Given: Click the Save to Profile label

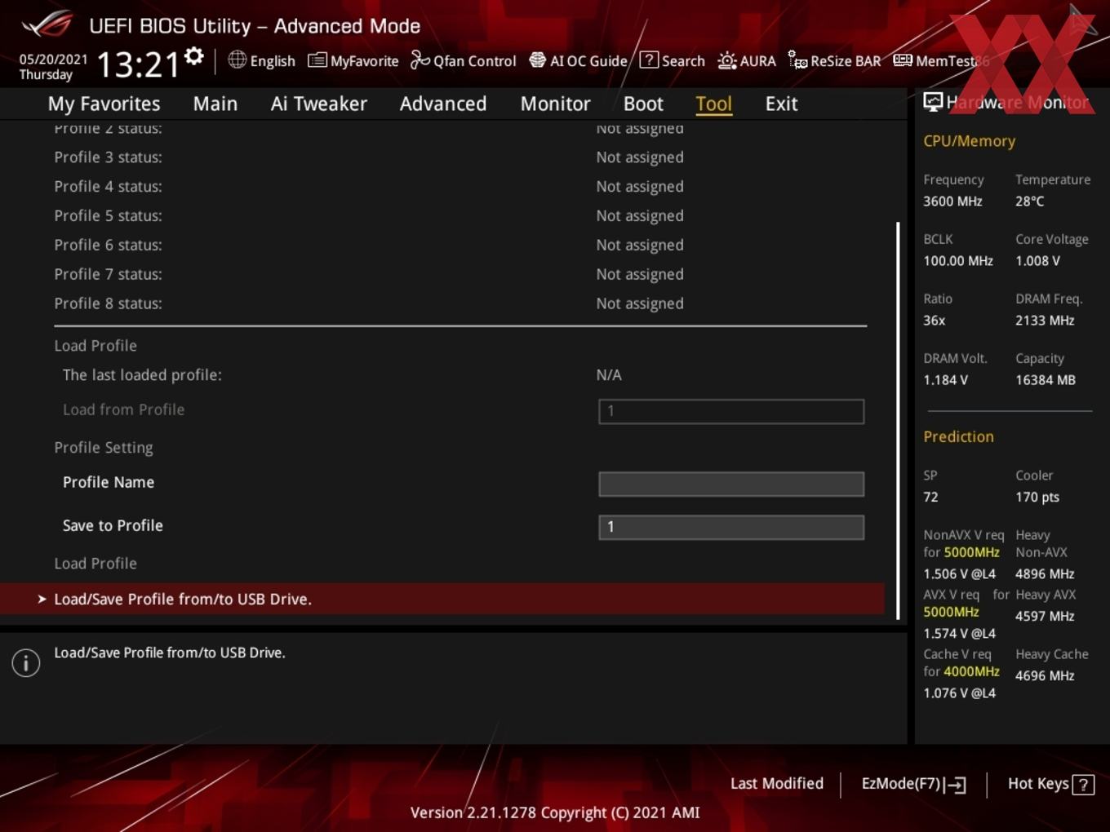Looking at the screenshot, I should [113, 525].
